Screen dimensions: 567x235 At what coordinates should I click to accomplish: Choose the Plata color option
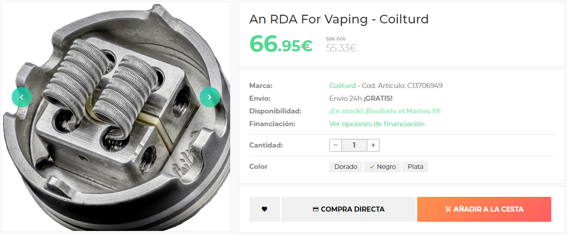coord(416,167)
